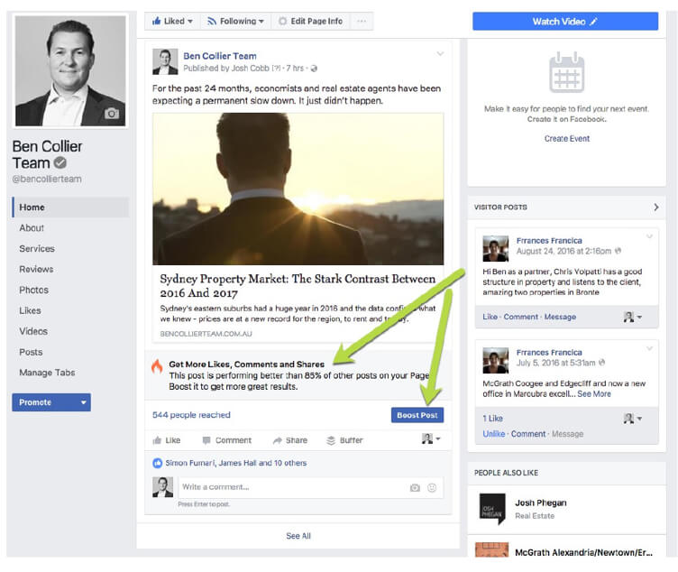The height and width of the screenshot is (572, 678).
Task: Unlike the Frances Francica July post
Action: click(493, 434)
